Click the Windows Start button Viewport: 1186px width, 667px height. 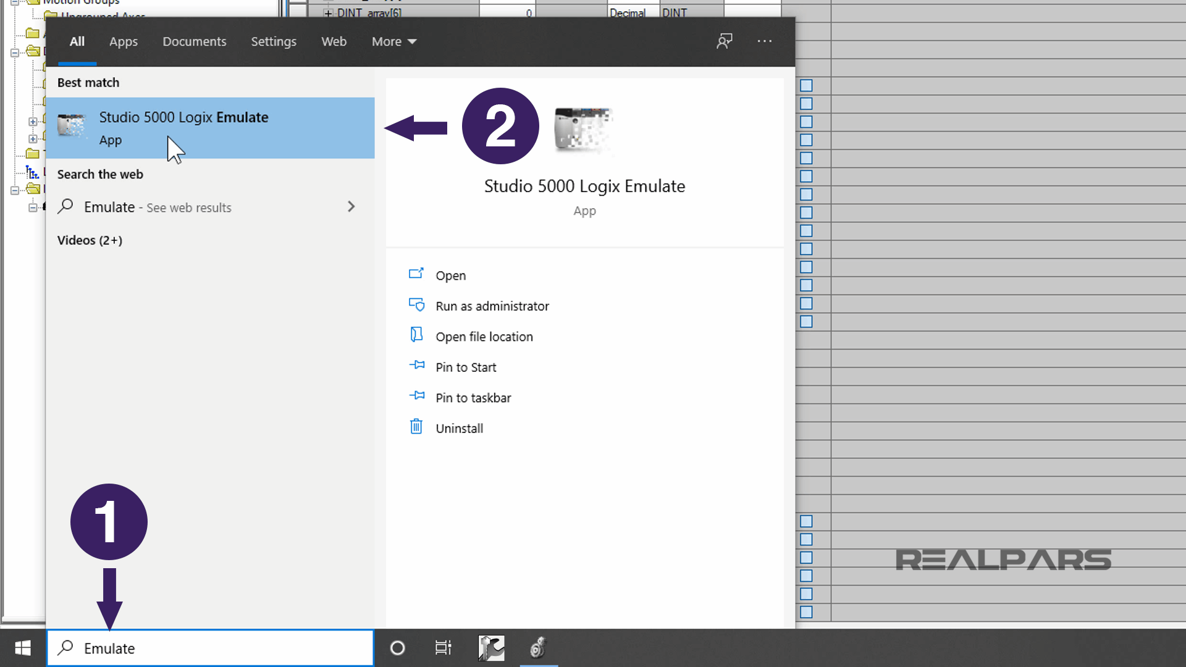(23, 648)
